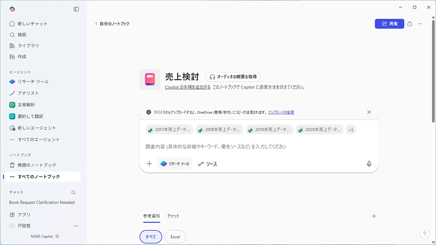Expand すべてのエージェント list
Image resolution: width=436 pixels, height=245 pixels.
click(x=38, y=139)
